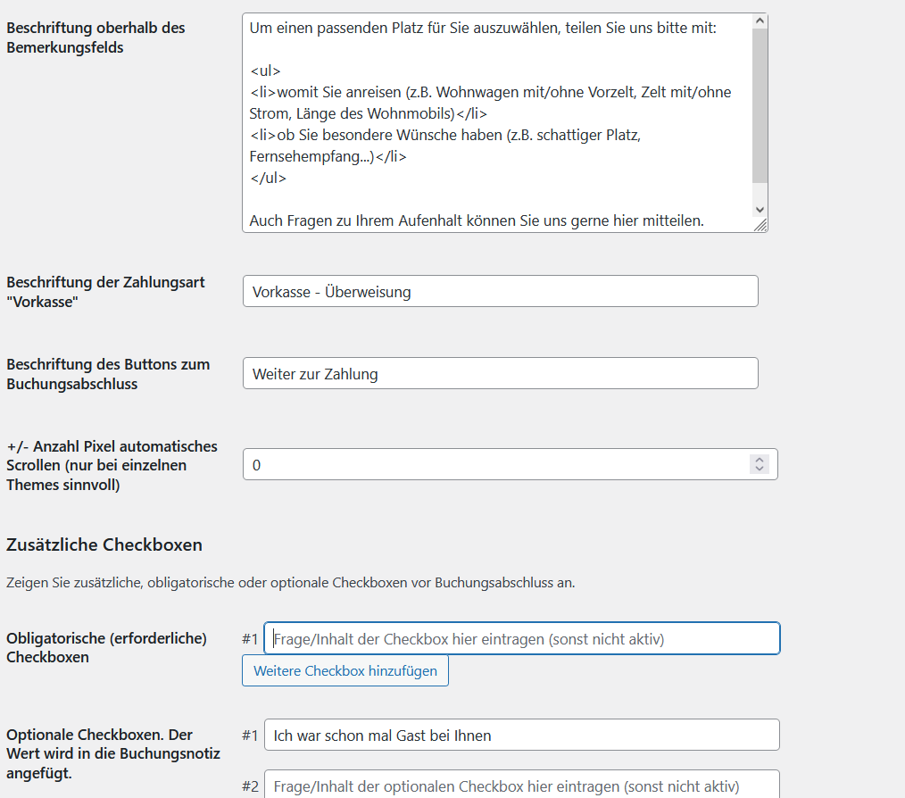
Task: Focus the empty optional checkbox #2 field
Action: 521,786
